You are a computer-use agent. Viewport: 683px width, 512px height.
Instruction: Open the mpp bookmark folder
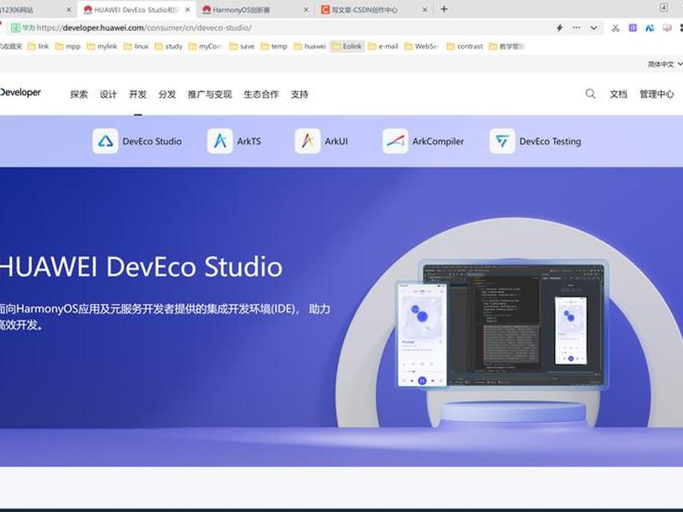[68, 46]
